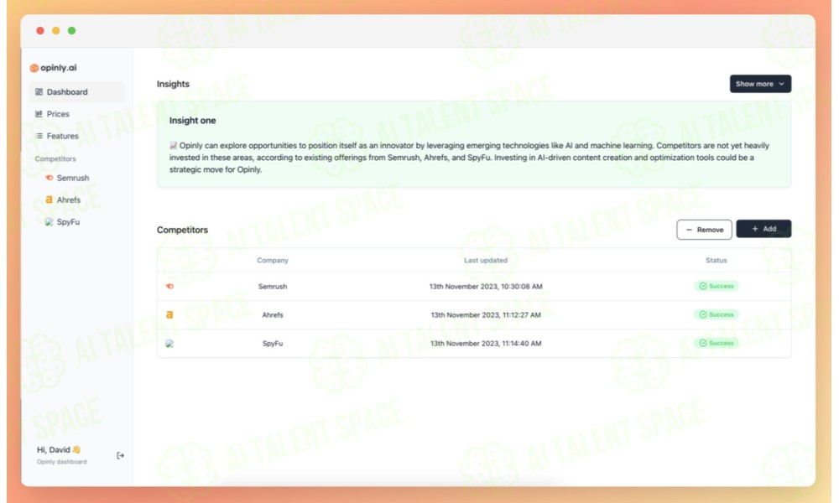Click the opinly.ai logo icon
This screenshot has height=503, width=839.
[x=34, y=68]
